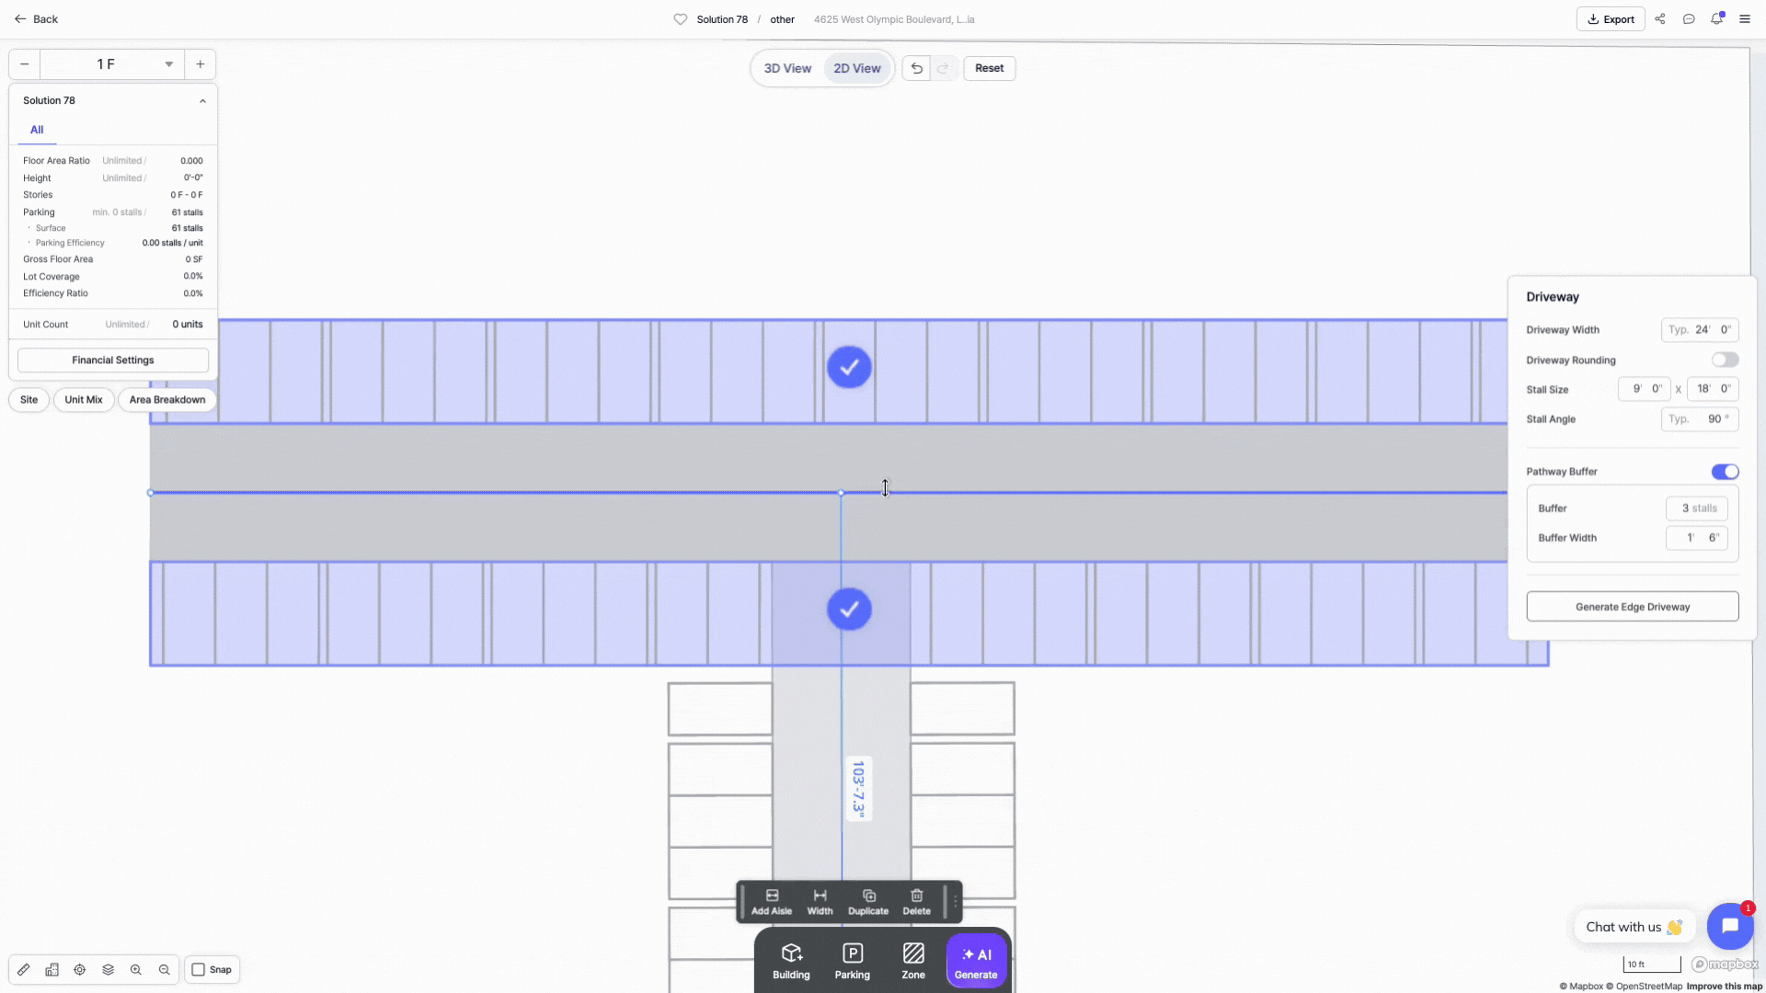The image size is (1766, 993).
Task: Enable the Snap checkbox
Action: click(199, 969)
